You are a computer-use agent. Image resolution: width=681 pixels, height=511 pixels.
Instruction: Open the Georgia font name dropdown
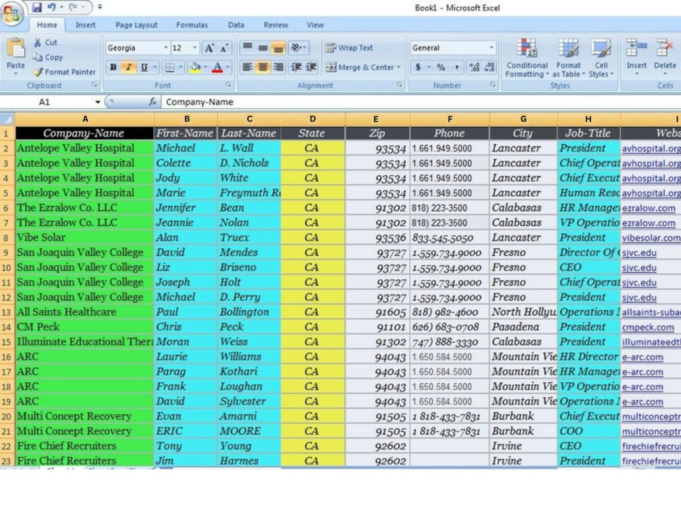coord(165,48)
